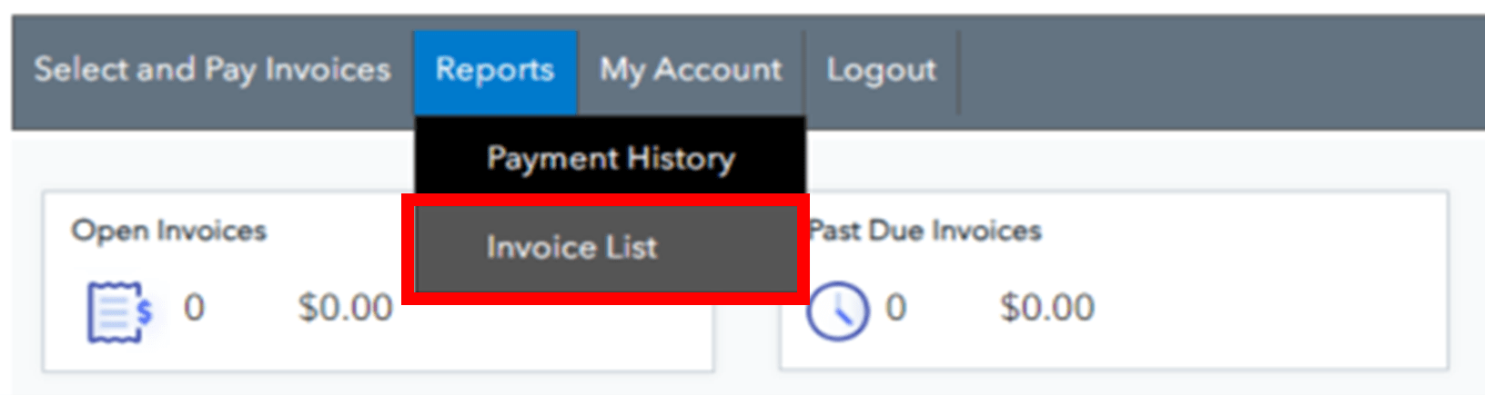
Task: Choose Invoice List in the dropdown
Action: pyautogui.click(x=571, y=247)
